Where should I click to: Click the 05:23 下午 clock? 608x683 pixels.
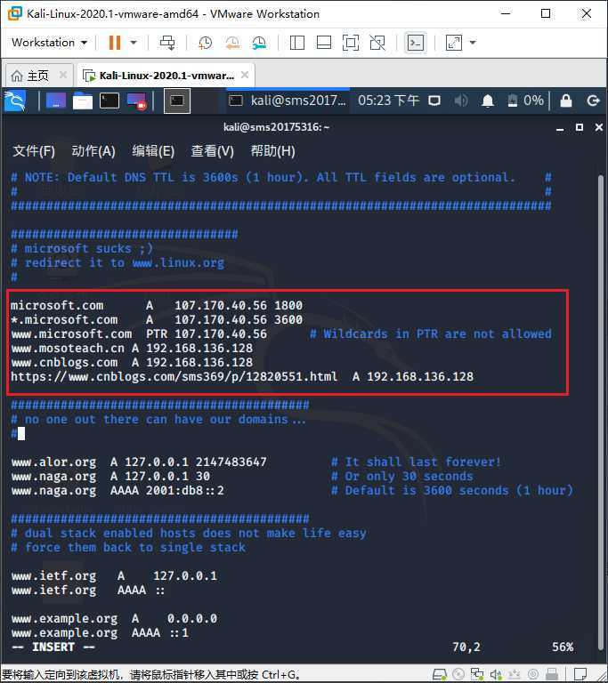click(x=388, y=101)
